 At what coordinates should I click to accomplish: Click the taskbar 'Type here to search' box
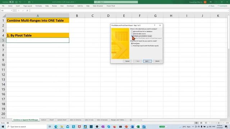click(x=26, y=126)
